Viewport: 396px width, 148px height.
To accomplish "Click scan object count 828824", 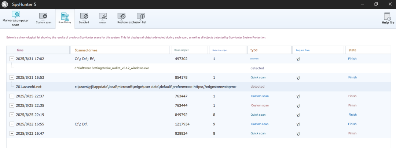I will click(x=181, y=133).
